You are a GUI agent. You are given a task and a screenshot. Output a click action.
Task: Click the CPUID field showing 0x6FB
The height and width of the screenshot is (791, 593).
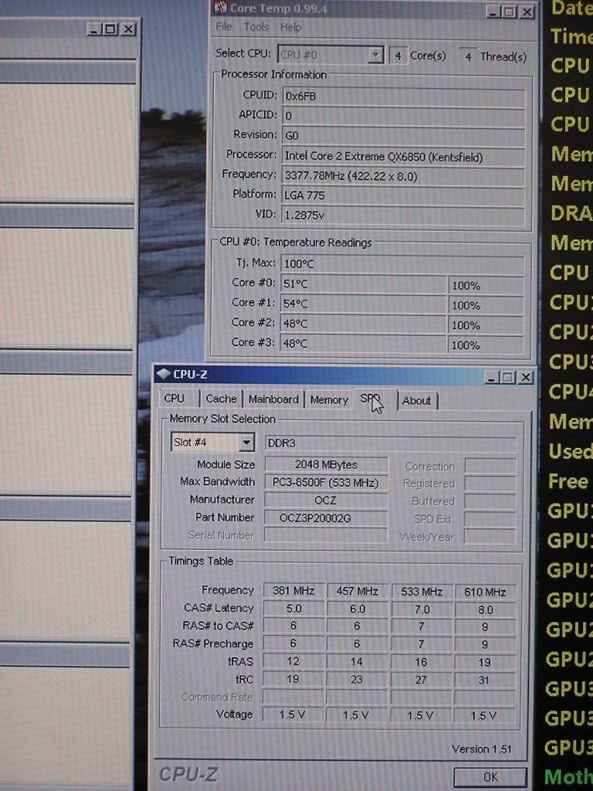[403, 96]
